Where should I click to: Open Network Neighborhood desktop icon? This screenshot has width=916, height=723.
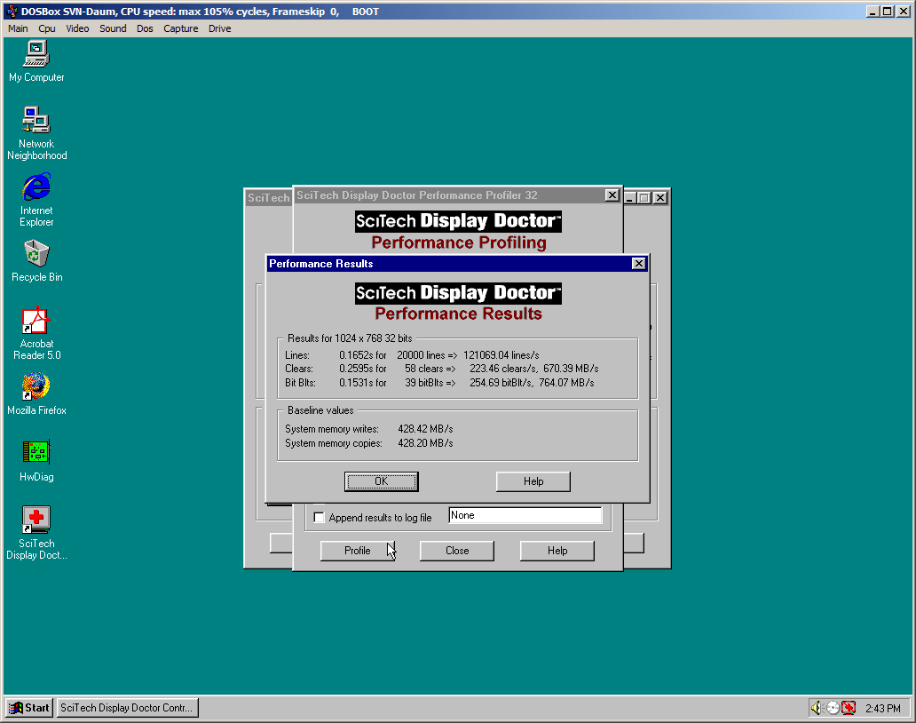36,133
